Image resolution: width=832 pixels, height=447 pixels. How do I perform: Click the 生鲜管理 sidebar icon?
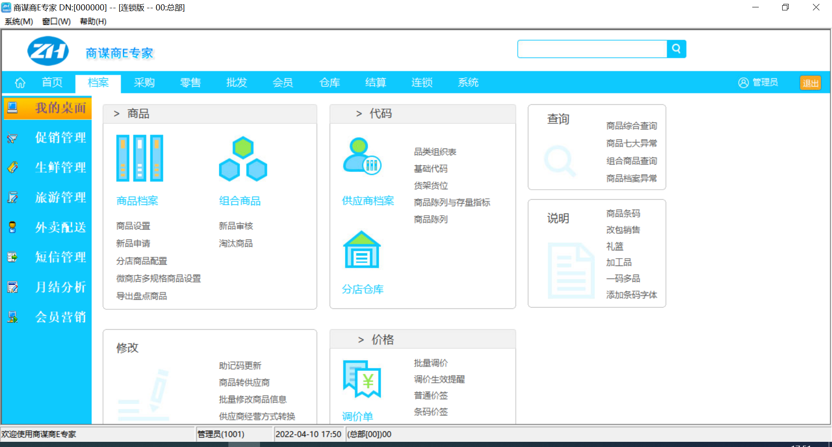pyautogui.click(x=13, y=167)
